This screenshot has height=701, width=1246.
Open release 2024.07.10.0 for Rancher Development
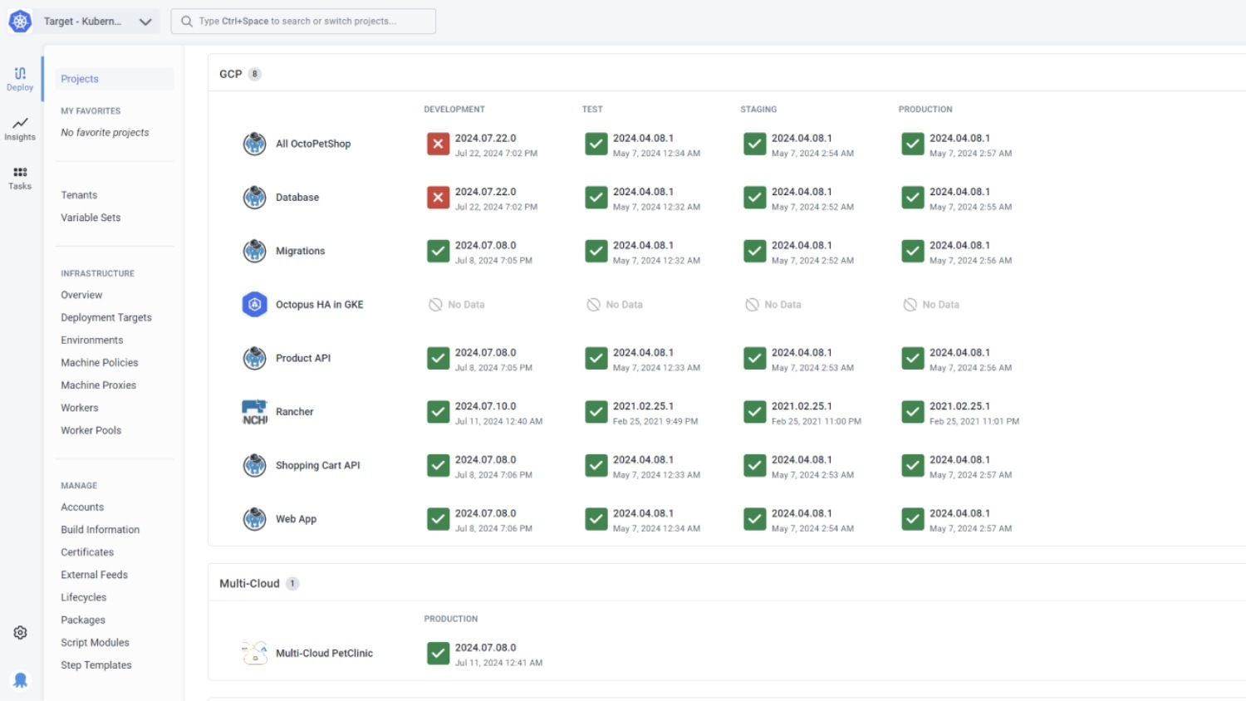(486, 406)
